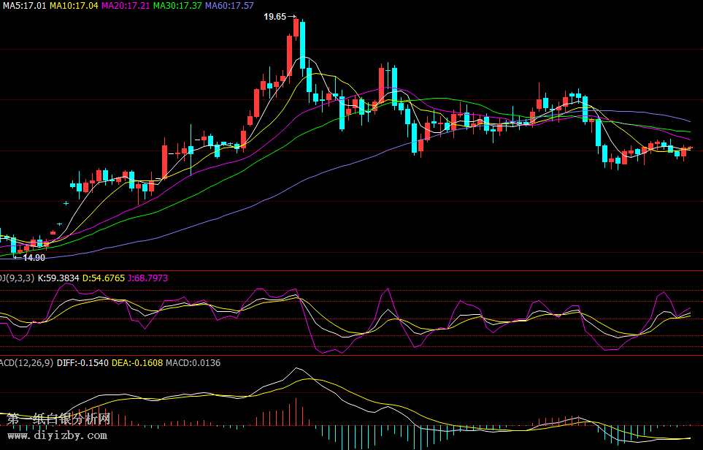Select the D:54.6765 value label
This screenshot has height=450, width=703.
coord(104,278)
